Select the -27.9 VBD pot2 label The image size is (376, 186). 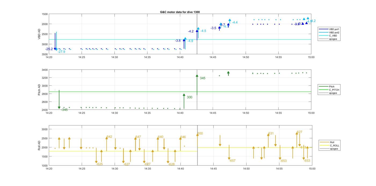tap(61, 52)
